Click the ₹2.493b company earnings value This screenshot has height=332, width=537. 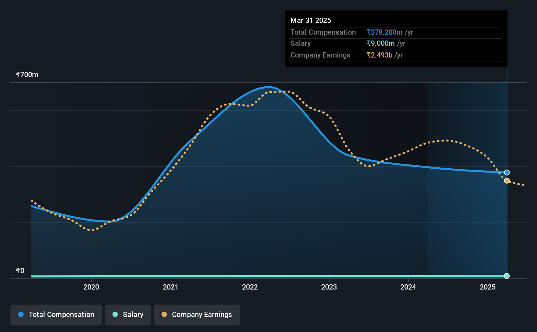(379, 55)
